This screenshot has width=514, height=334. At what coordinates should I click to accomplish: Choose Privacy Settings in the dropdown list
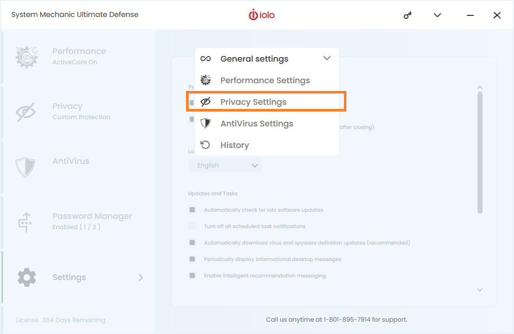click(x=266, y=102)
